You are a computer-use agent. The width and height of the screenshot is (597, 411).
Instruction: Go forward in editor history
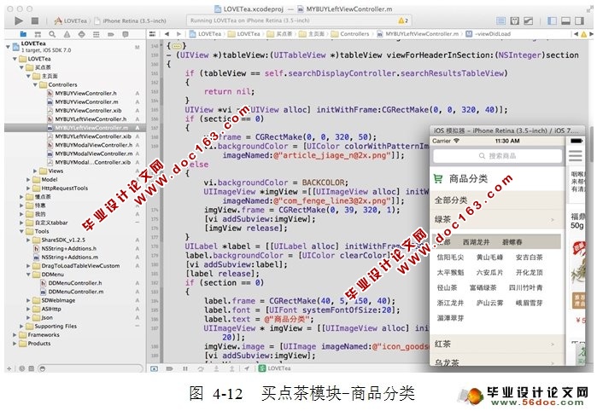[179, 34]
